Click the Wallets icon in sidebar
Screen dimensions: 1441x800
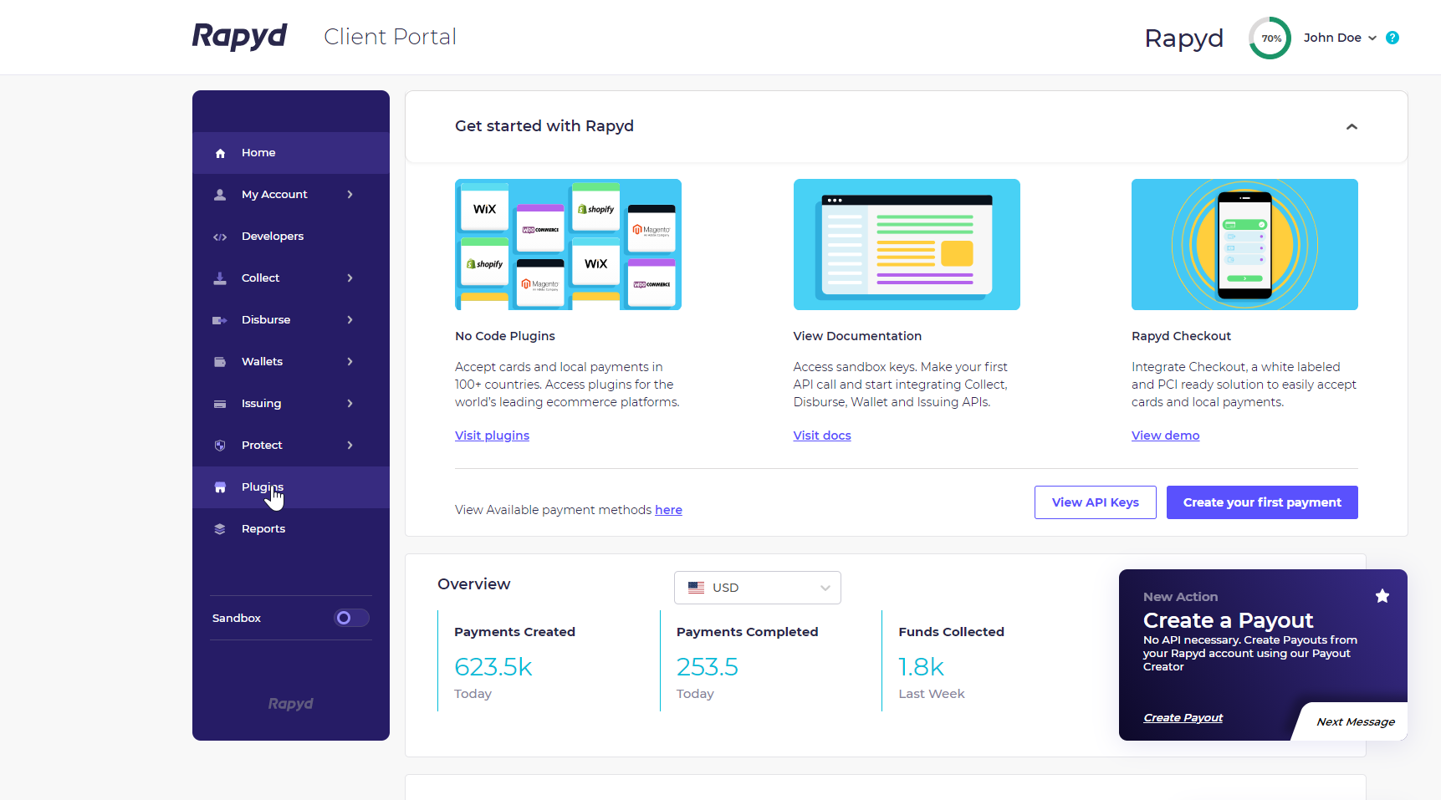click(220, 362)
